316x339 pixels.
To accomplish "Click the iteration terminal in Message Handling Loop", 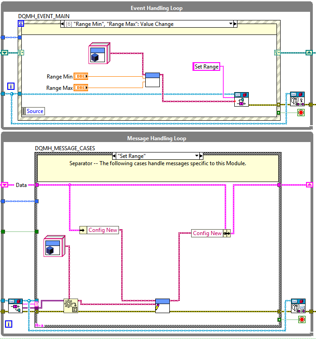I will pos(9,324).
